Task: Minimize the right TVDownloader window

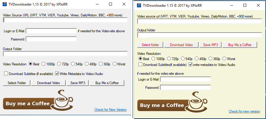Action: click(x=232, y=5)
